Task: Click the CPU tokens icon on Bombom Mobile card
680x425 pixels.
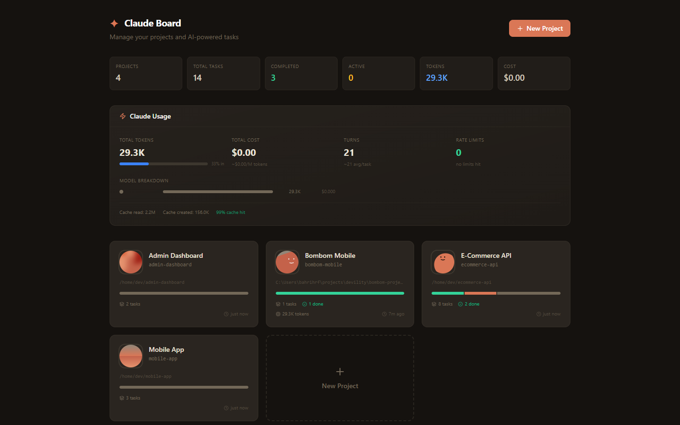Action: click(x=278, y=314)
